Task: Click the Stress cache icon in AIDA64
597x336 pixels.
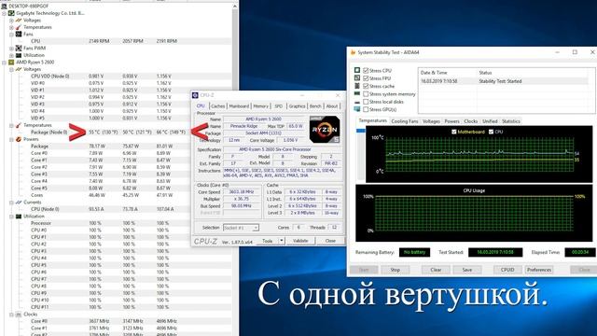Action: coord(357,86)
